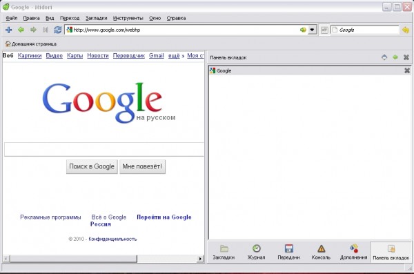Click the horizontal scrollbar thumb
Viewport: 414px width, 274px height.
73,259
